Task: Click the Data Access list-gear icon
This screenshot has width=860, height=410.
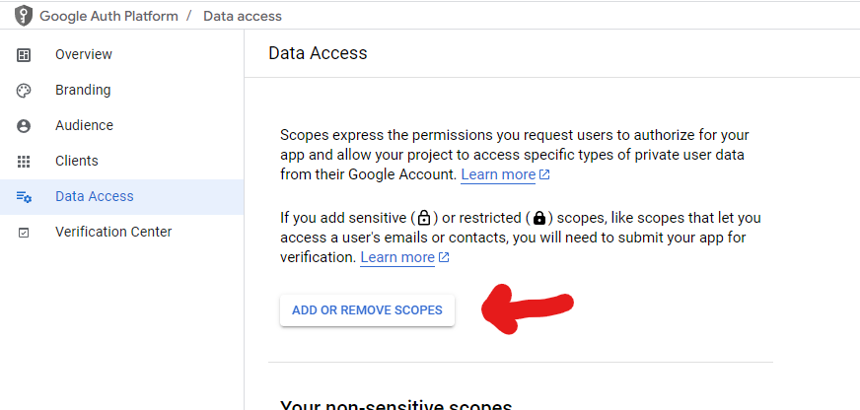Action: point(24,197)
